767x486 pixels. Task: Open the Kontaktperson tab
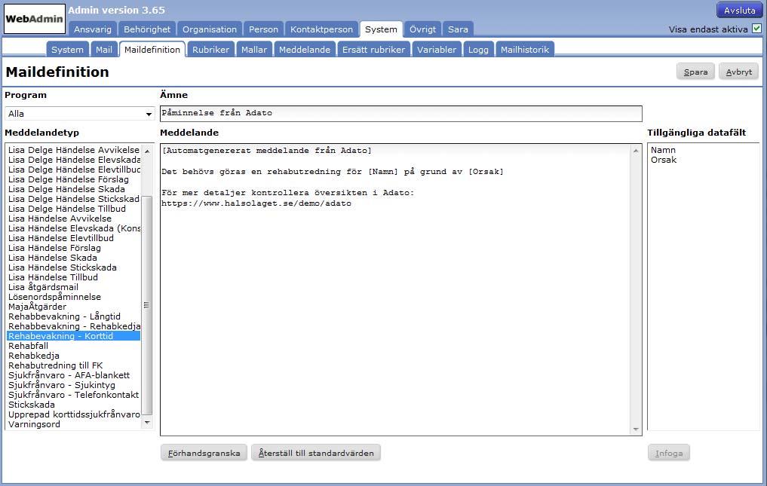click(x=321, y=29)
